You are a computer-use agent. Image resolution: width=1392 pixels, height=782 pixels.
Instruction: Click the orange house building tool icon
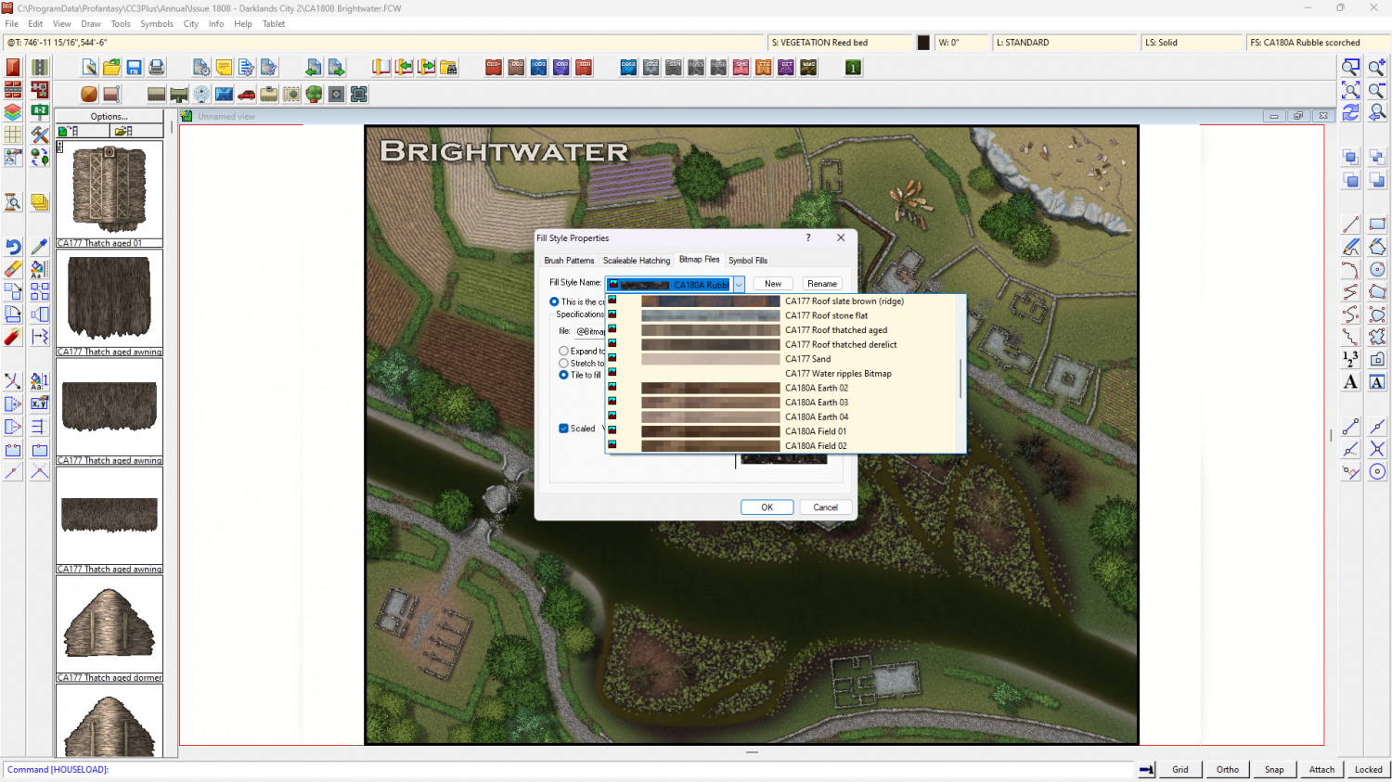tap(89, 94)
